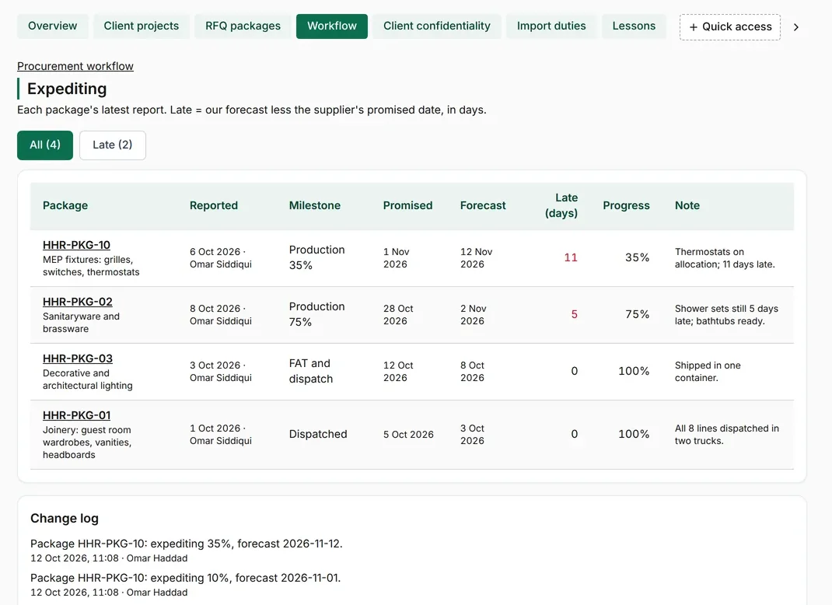Click the 'Shower sets still 5 days late' note
The image size is (832, 605).
[x=726, y=315]
